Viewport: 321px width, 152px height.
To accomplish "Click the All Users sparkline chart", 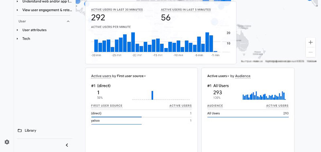I will tap(264, 95).
